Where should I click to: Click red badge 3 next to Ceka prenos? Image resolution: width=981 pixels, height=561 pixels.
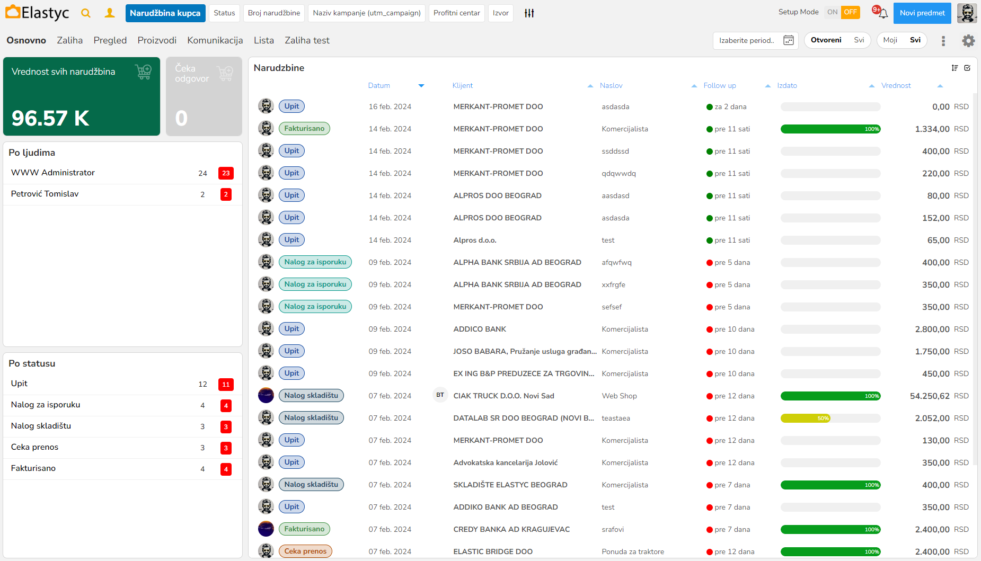[226, 448]
